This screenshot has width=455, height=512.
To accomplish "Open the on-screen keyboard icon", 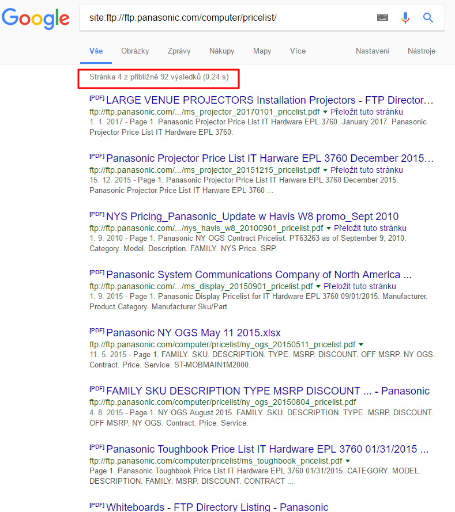I will [382, 18].
